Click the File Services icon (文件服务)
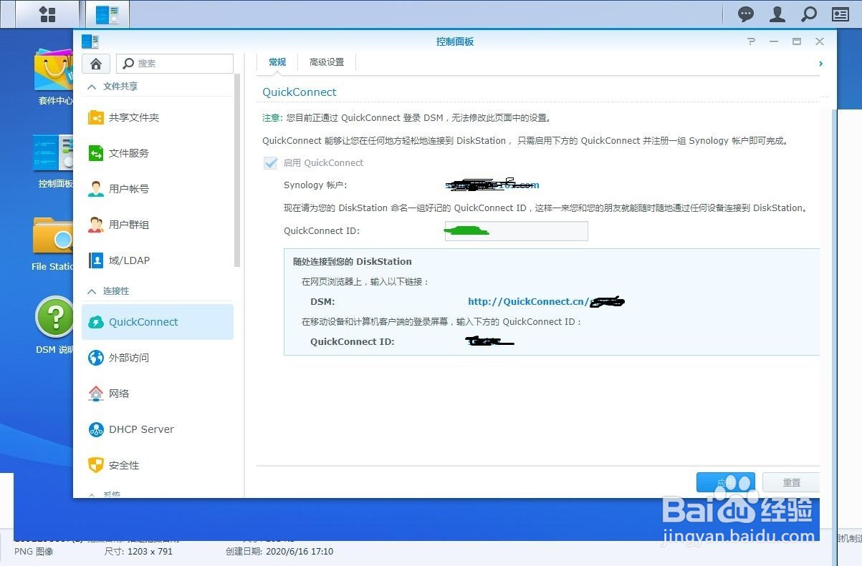Image resolution: width=862 pixels, height=566 pixels. click(96, 153)
